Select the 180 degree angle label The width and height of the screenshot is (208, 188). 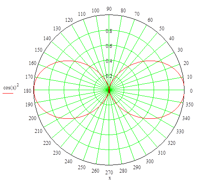(x=27, y=91)
